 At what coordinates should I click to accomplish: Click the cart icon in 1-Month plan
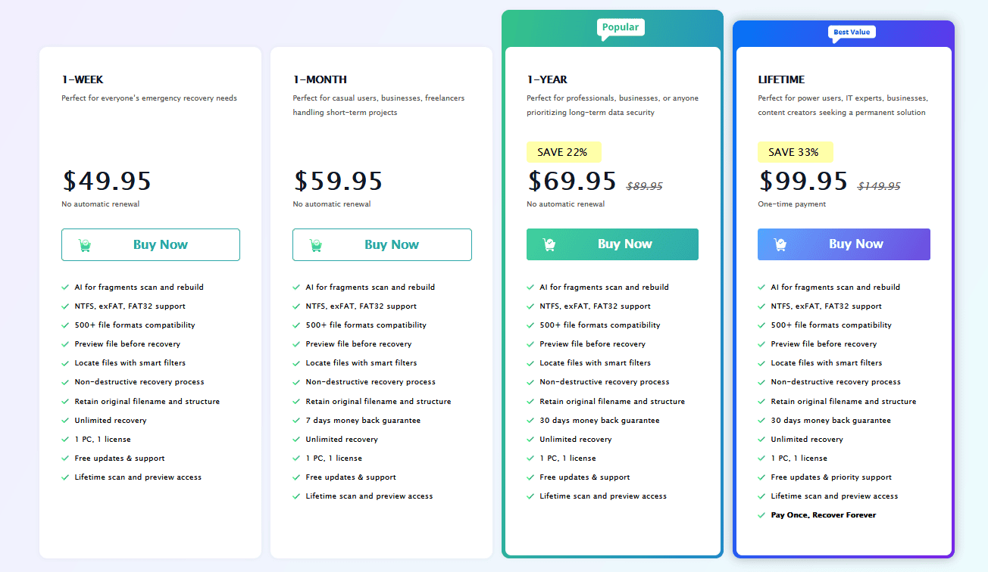[x=316, y=245]
